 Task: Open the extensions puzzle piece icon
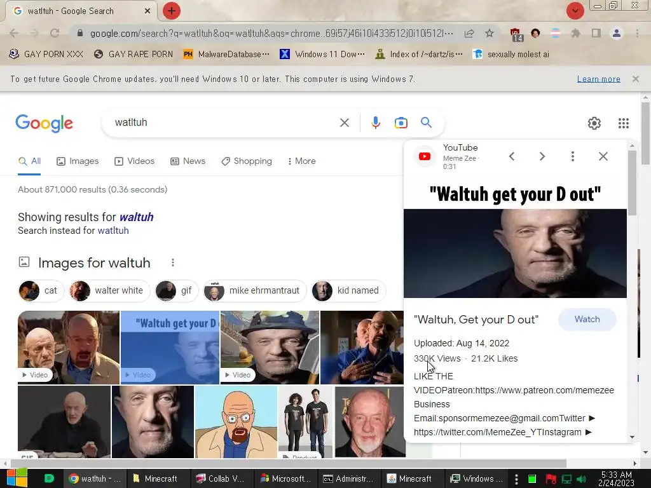point(575,33)
